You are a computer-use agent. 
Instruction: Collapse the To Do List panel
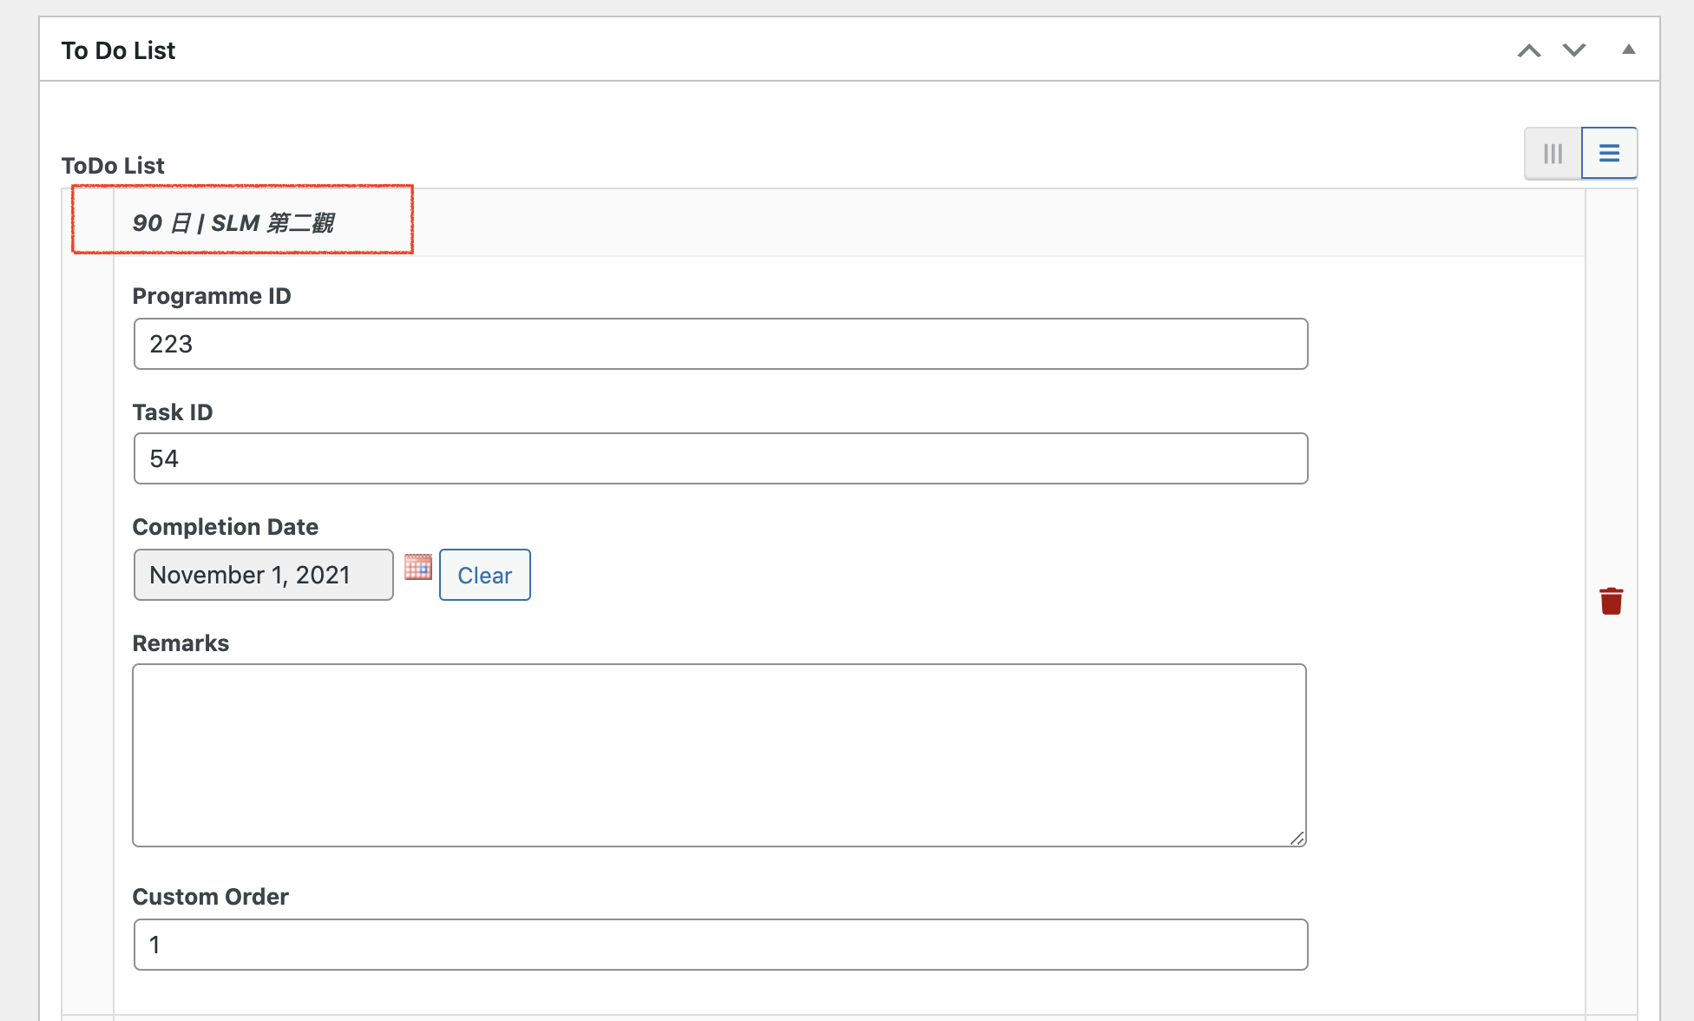pyautogui.click(x=1629, y=49)
